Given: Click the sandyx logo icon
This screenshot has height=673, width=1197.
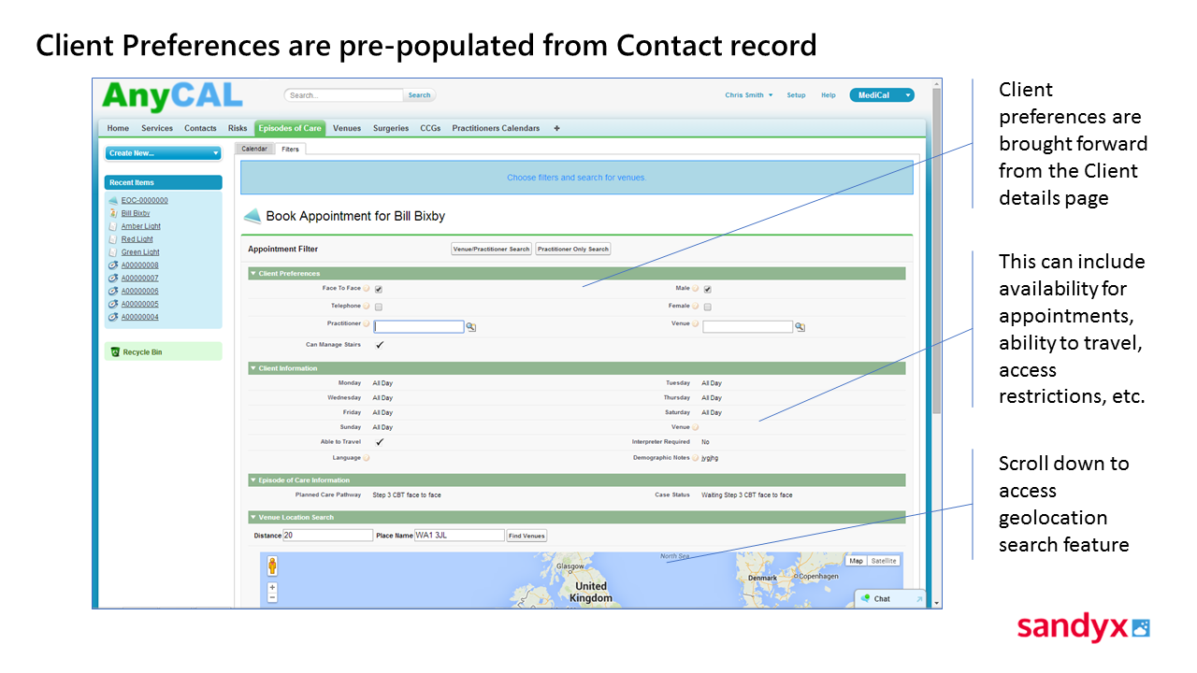Looking at the screenshot, I should (1141, 627).
